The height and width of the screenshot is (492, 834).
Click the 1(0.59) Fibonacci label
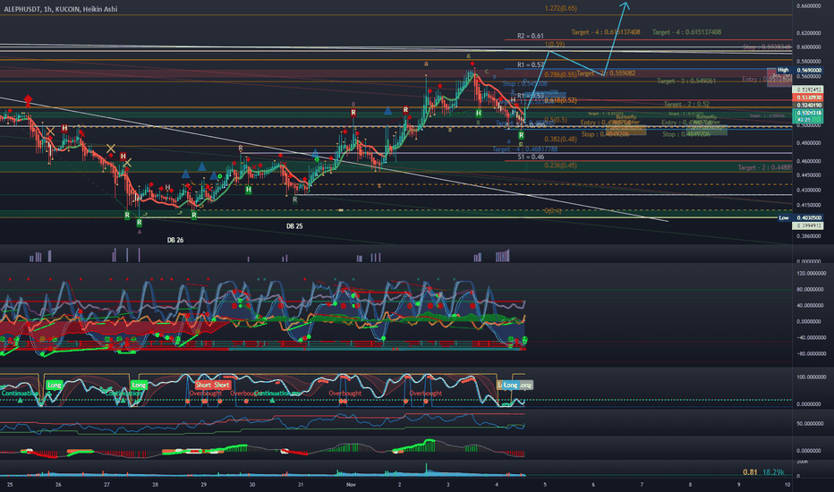(555, 44)
